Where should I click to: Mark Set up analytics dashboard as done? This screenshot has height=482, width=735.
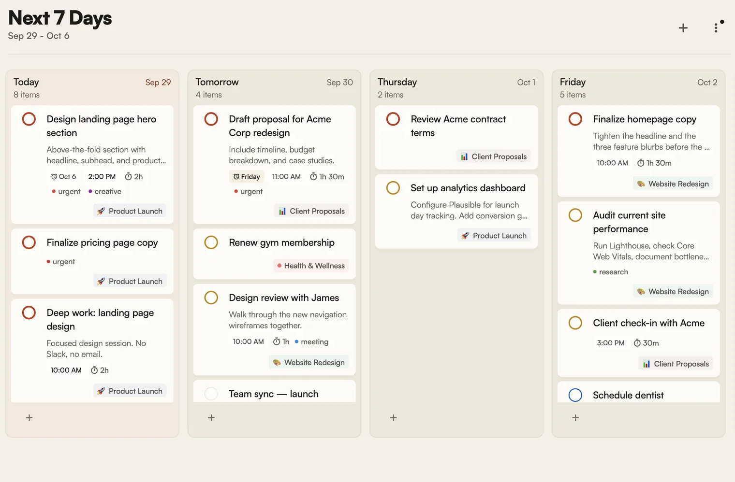[x=393, y=188]
